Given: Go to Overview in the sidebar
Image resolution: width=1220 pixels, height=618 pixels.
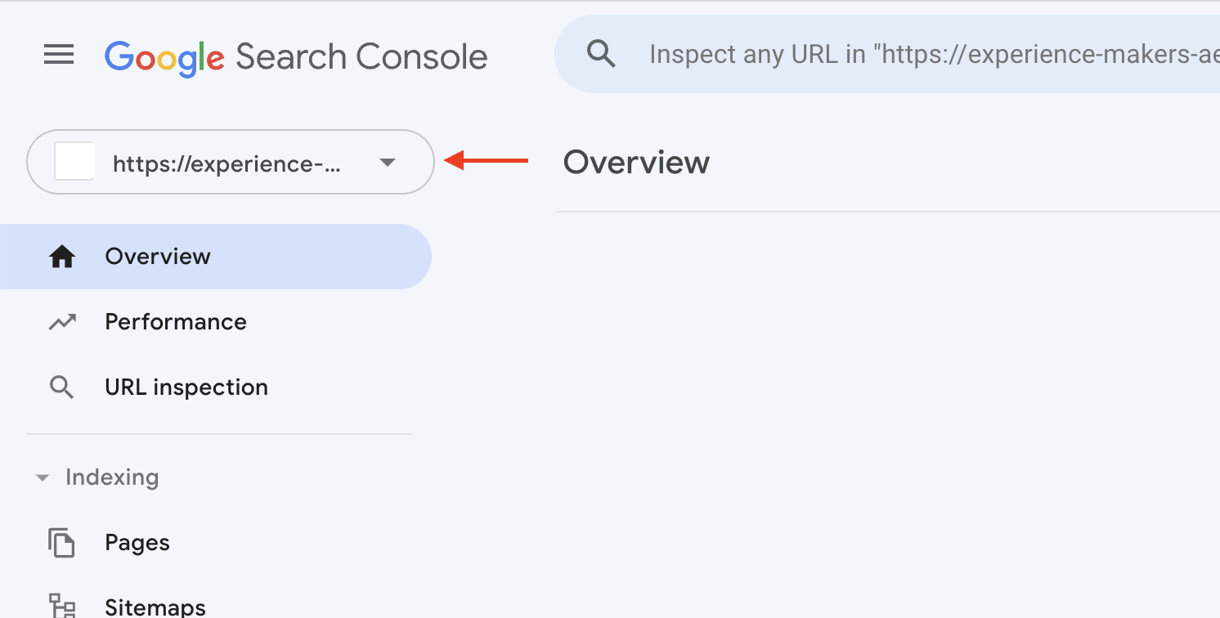Looking at the screenshot, I should [216, 257].
